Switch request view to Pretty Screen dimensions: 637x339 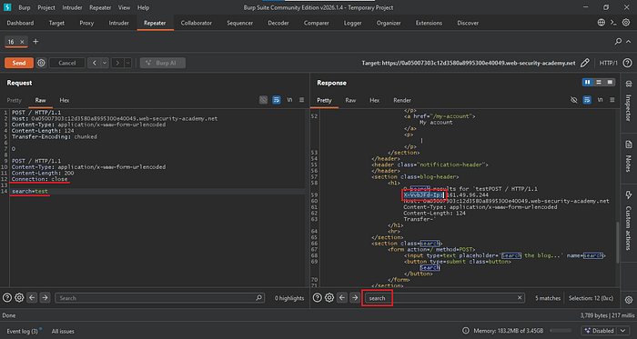pyautogui.click(x=14, y=100)
